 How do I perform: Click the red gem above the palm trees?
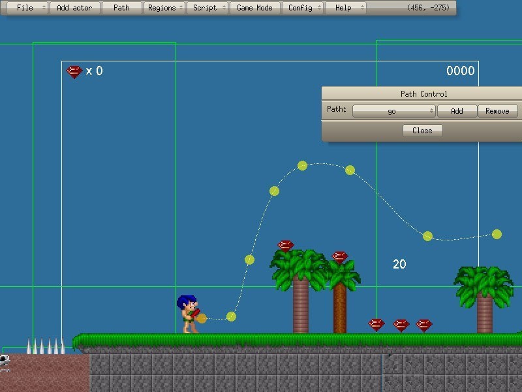[x=284, y=245]
